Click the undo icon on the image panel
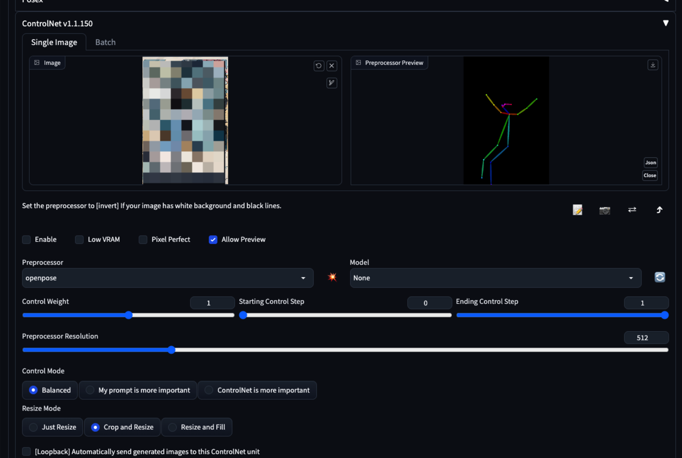Screen dimensions: 682x458 tap(319, 66)
